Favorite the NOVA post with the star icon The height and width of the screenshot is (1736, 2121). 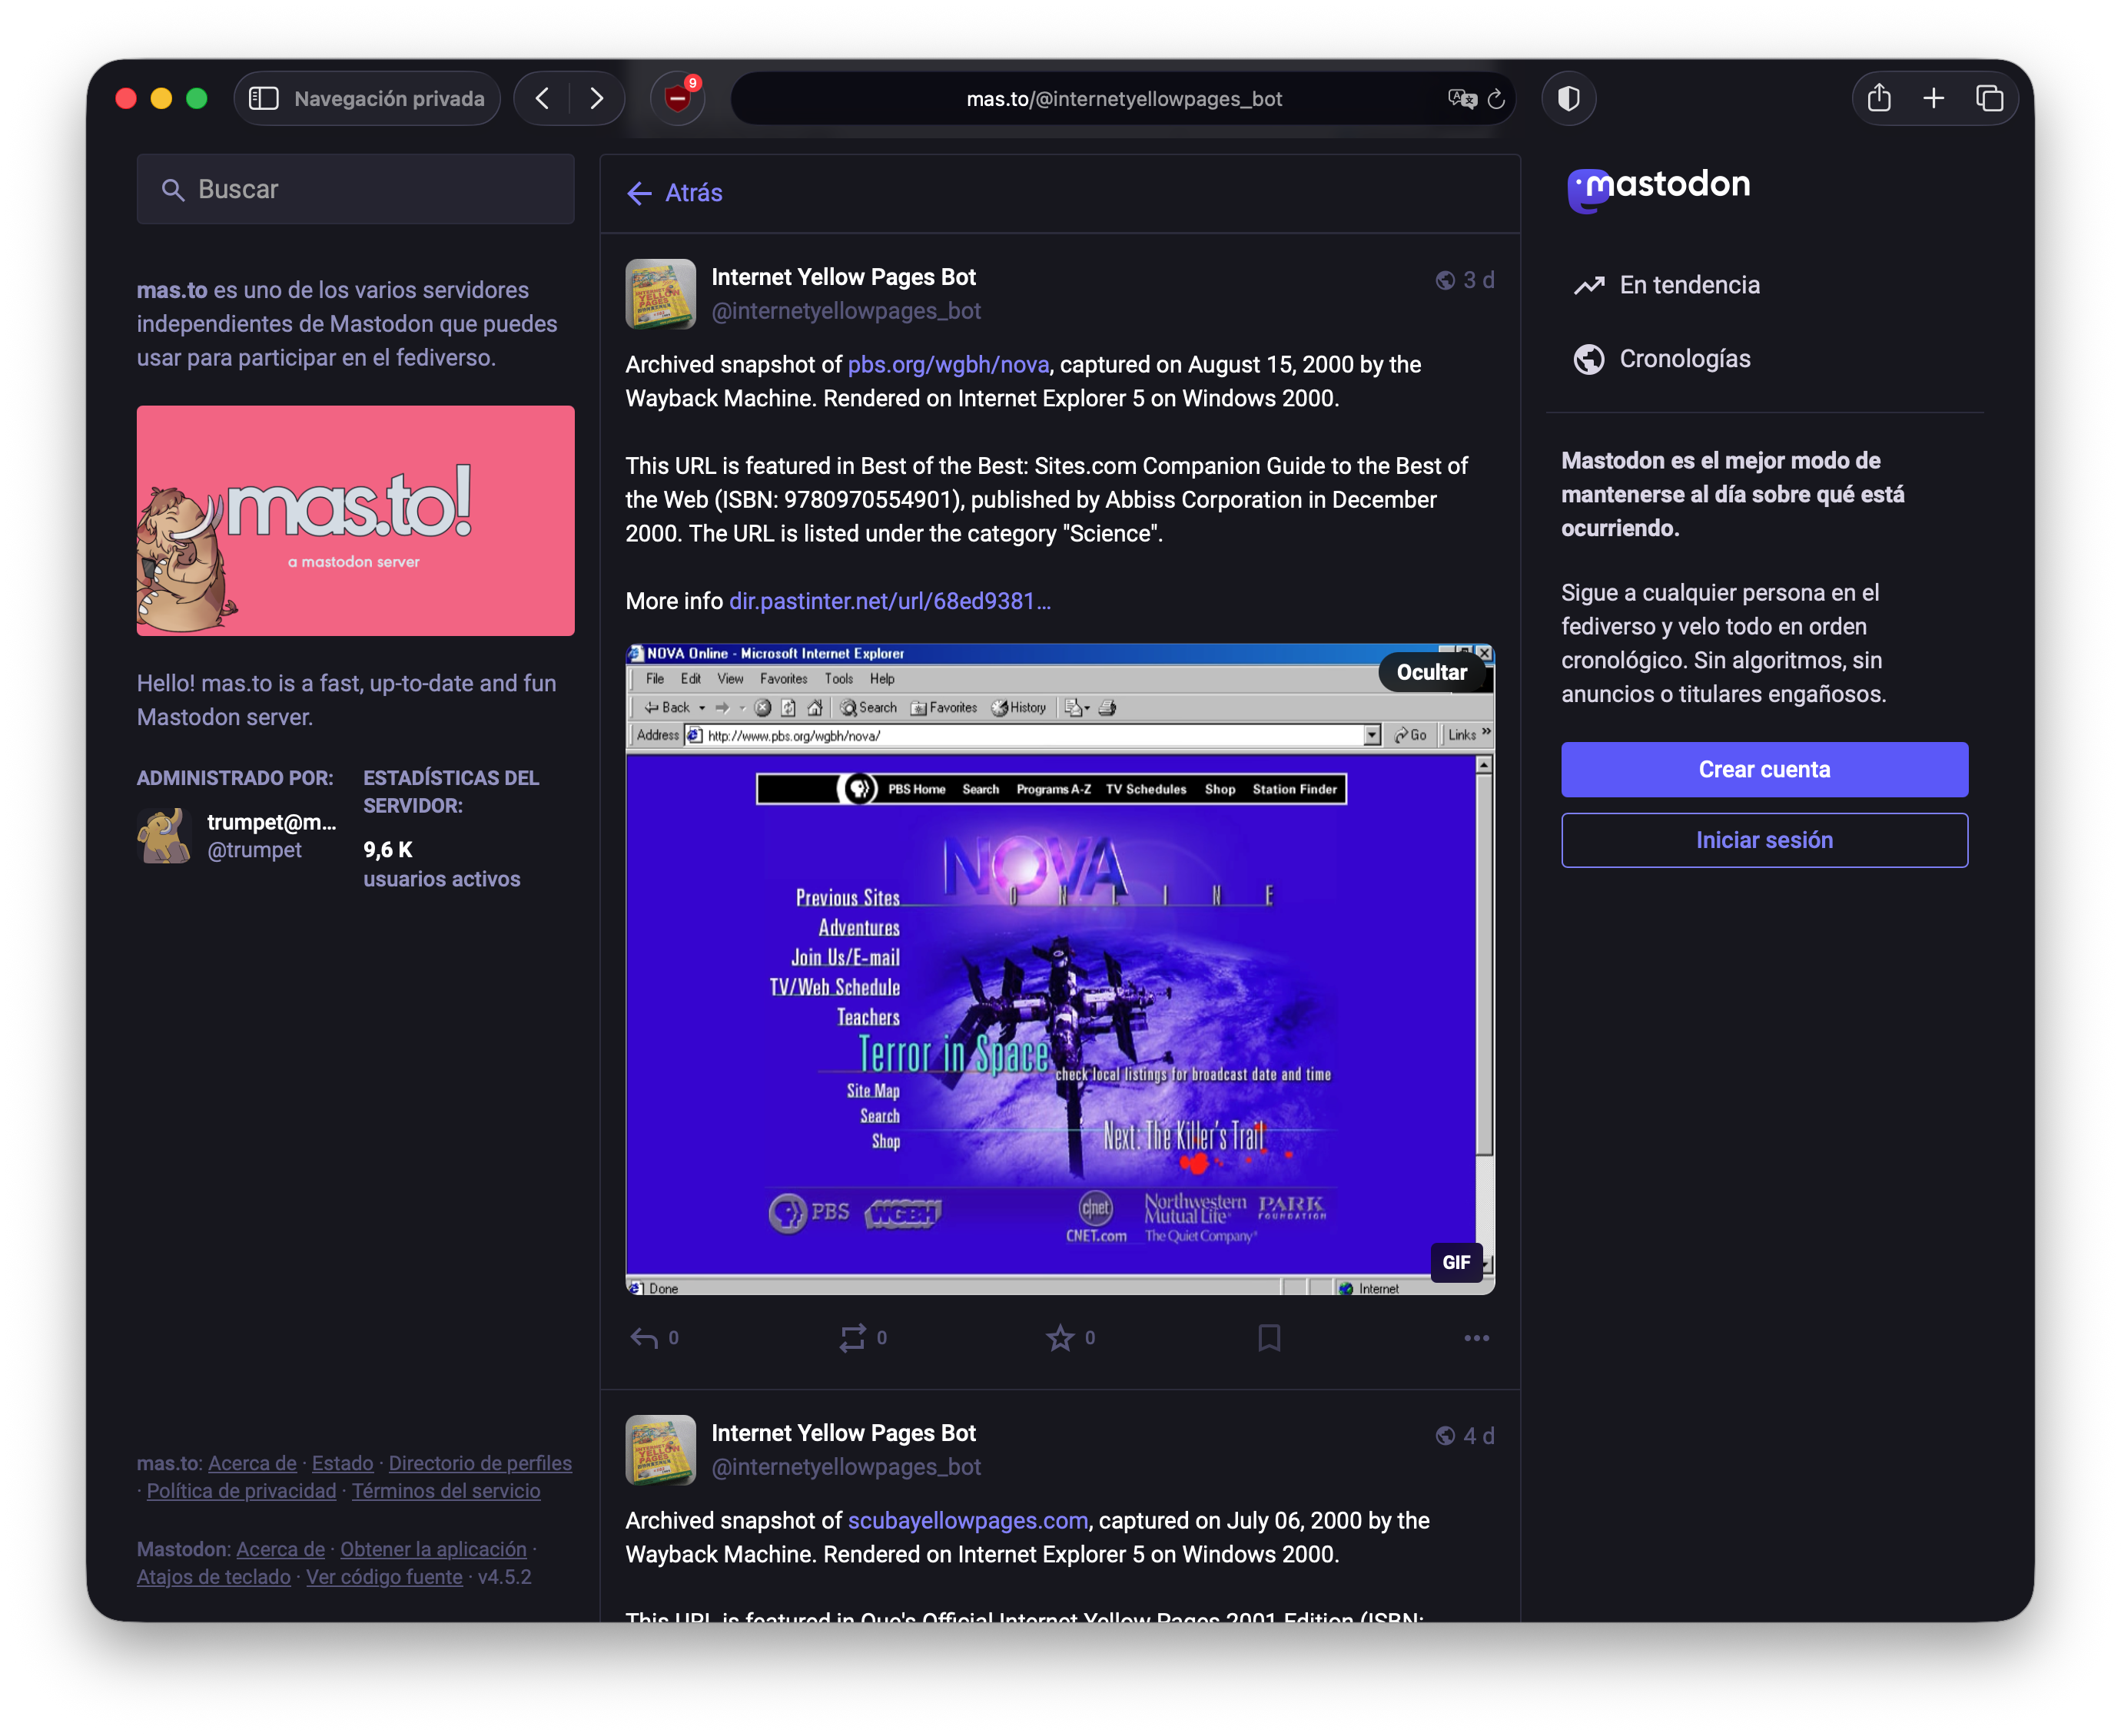click(1060, 1338)
